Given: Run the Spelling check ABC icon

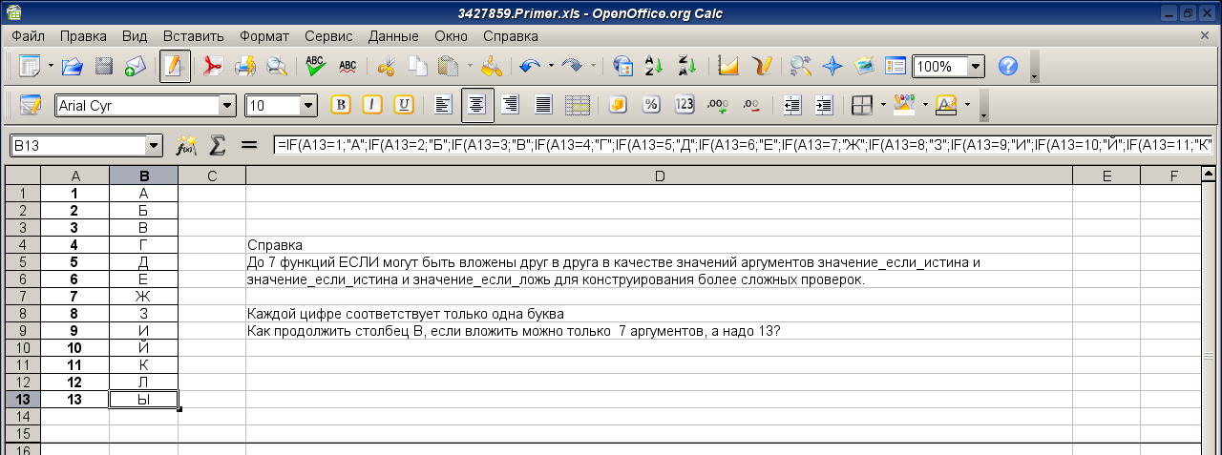Looking at the screenshot, I should pyautogui.click(x=316, y=67).
